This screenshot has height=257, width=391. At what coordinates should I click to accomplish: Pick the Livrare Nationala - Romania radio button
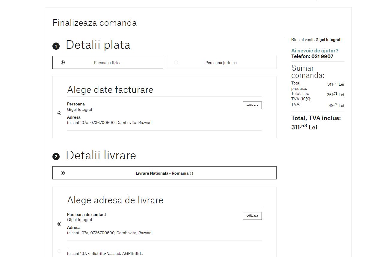point(63,173)
